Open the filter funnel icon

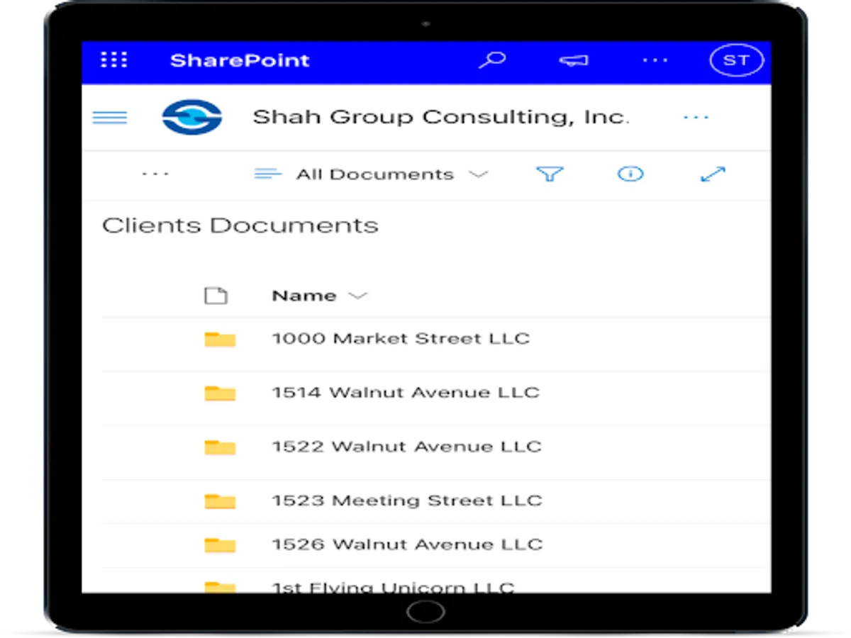click(550, 174)
